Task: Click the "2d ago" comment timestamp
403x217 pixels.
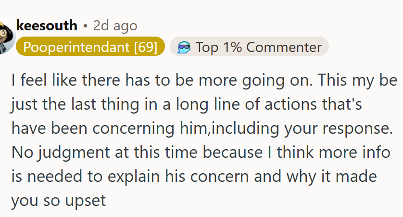Action: (115, 26)
